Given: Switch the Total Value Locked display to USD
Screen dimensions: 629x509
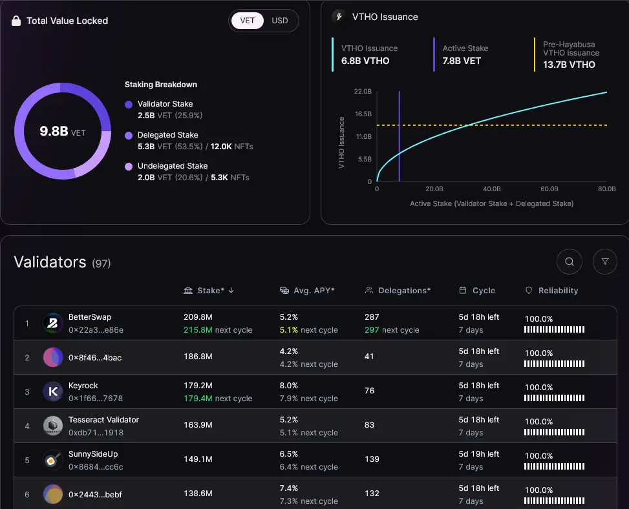Looking at the screenshot, I should click(279, 20).
